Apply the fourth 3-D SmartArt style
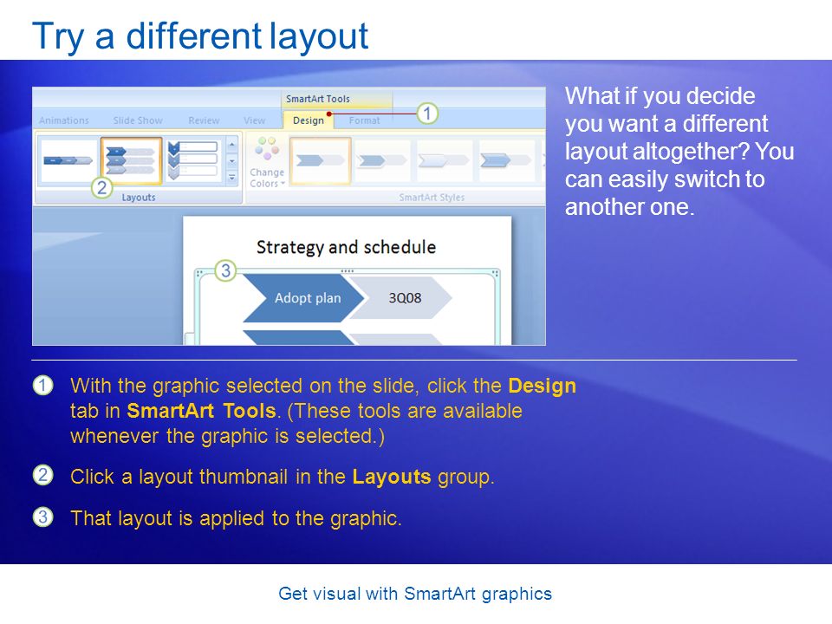Image resolution: width=832 pixels, height=624 pixels. pyautogui.click(x=505, y=160)
